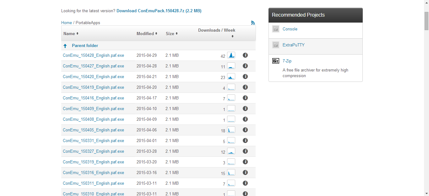Download ConEmu_150427_English.paf.exe
This screenshot has width=429, height=196.
[x=93, y=66]
